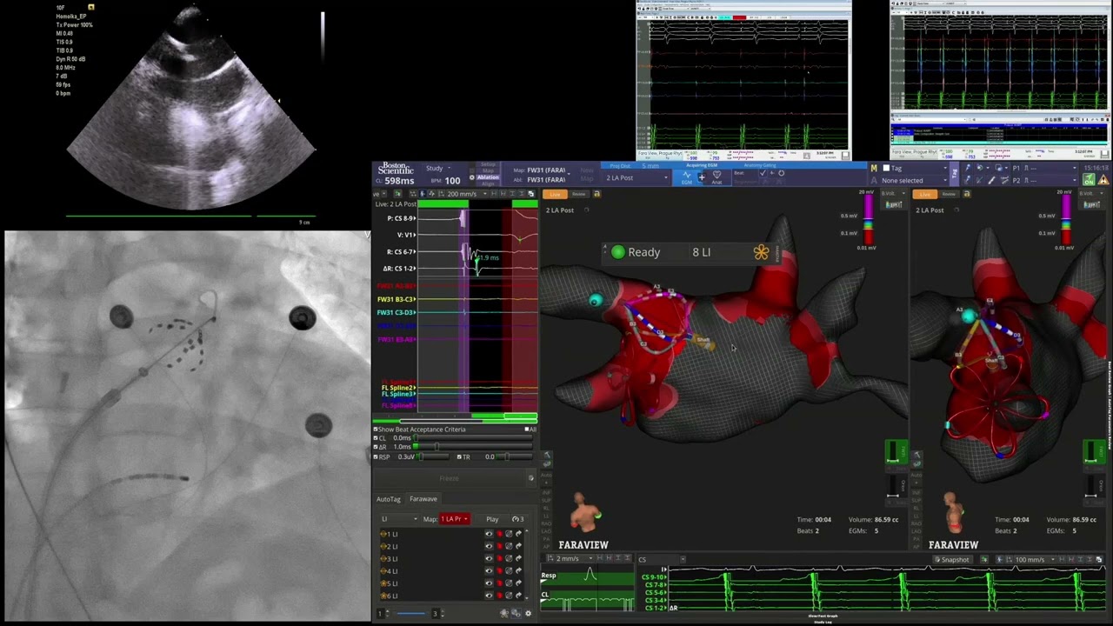Click the lock icon beside left view Review
Image resolution: width=1113 pixels, height=626 pixels.
click(x=596, y=194)
